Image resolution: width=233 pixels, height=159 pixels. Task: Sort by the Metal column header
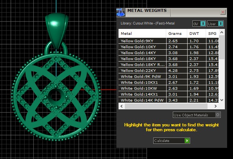(142, 33)
